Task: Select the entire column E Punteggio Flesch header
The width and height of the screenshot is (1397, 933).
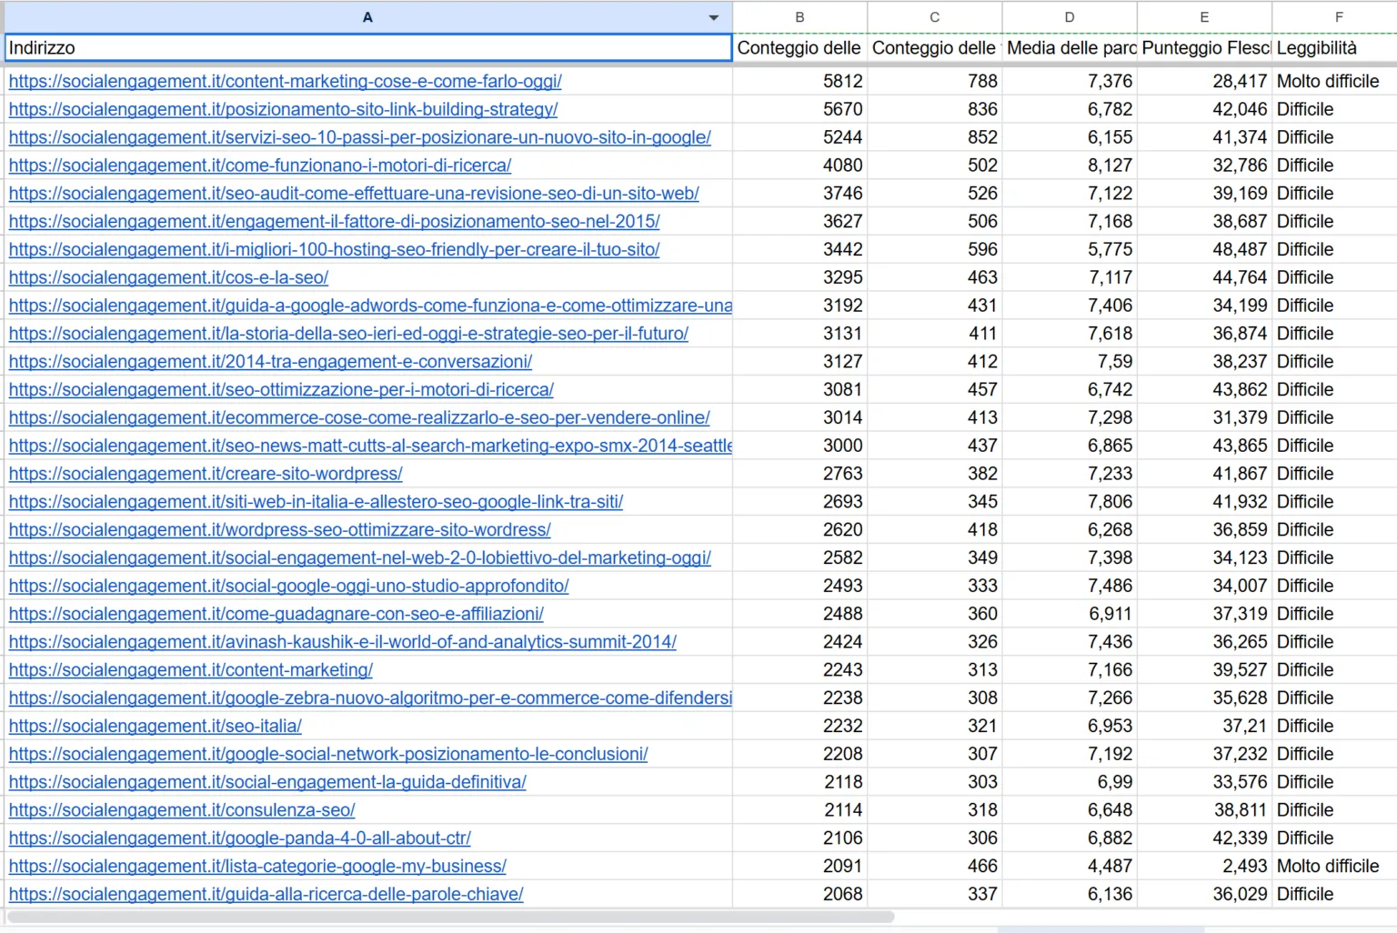Action: point(1204,16)
